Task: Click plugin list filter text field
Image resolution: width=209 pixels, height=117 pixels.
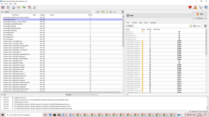Action: point(166,95)
